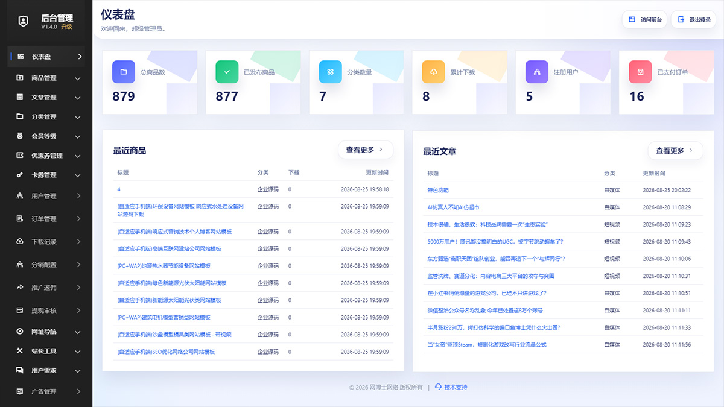
Task: Expand the 文章管理 menu chevron
Action: click(78, 98)
